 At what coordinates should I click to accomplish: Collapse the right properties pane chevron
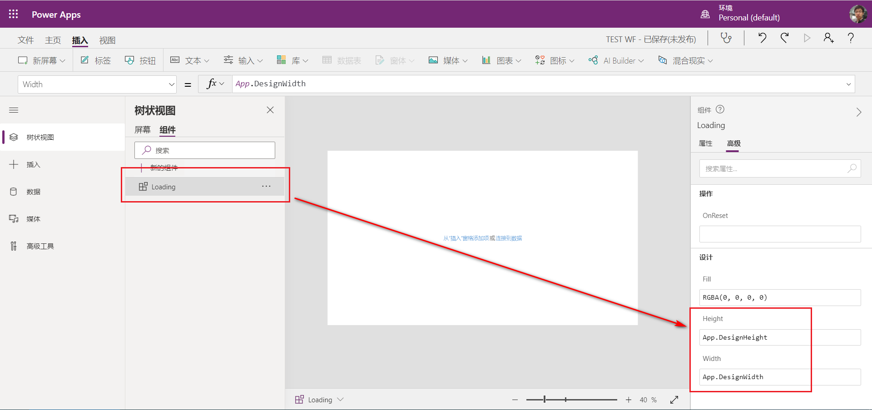point(858,112)
